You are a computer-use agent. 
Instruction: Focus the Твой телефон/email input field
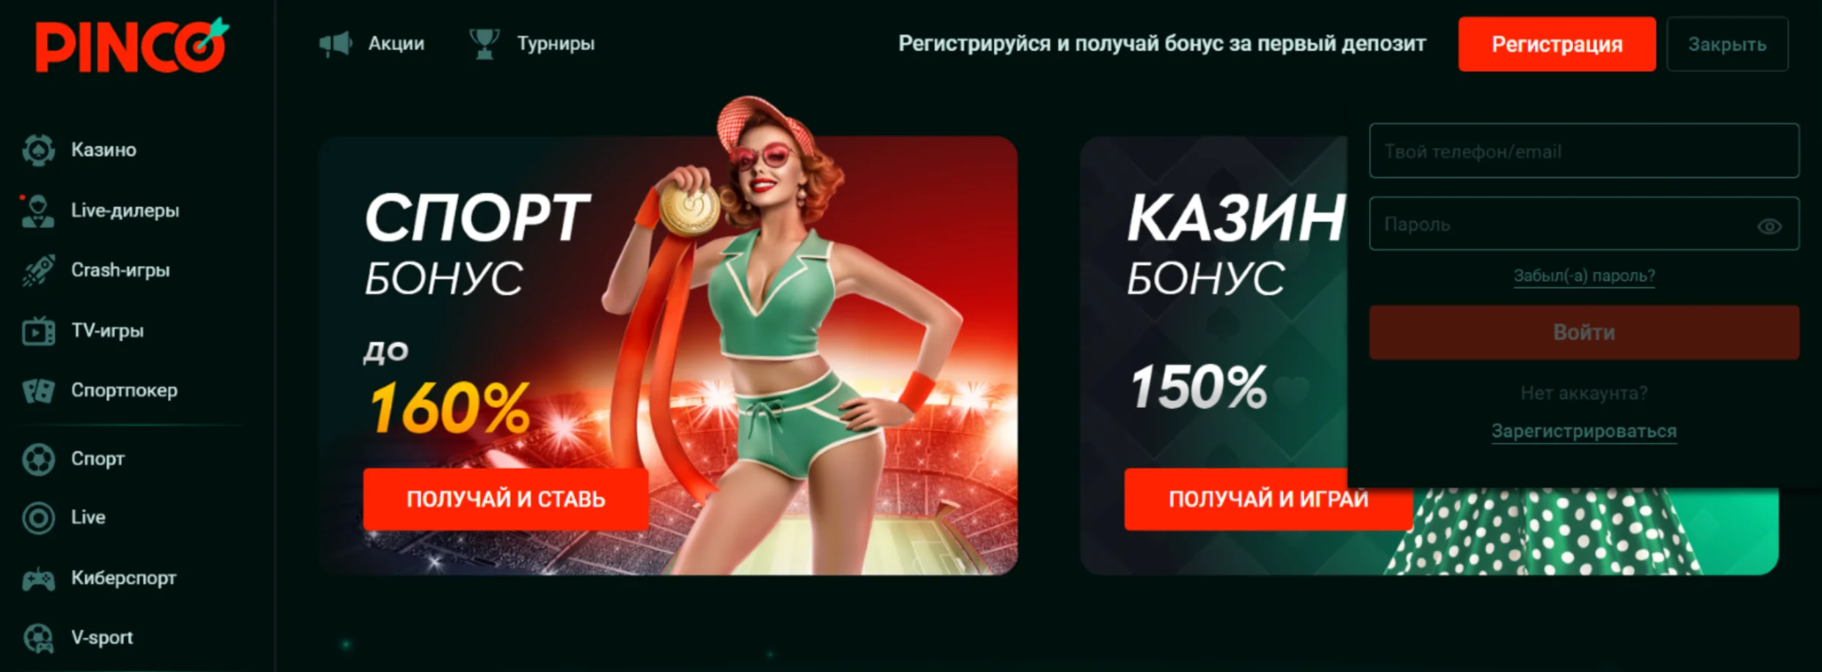[1583, 151]
